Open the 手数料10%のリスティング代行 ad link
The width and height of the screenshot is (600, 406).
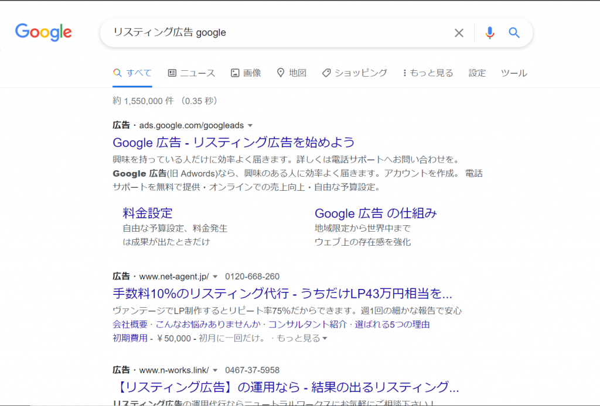pos(282,293)
